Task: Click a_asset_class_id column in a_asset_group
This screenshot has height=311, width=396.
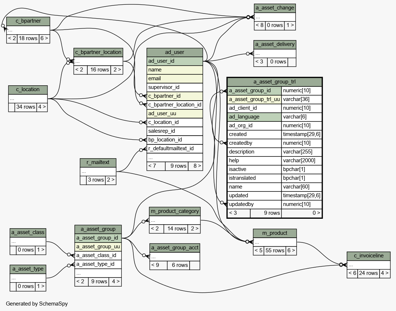Action: click(x=98, y=256)
